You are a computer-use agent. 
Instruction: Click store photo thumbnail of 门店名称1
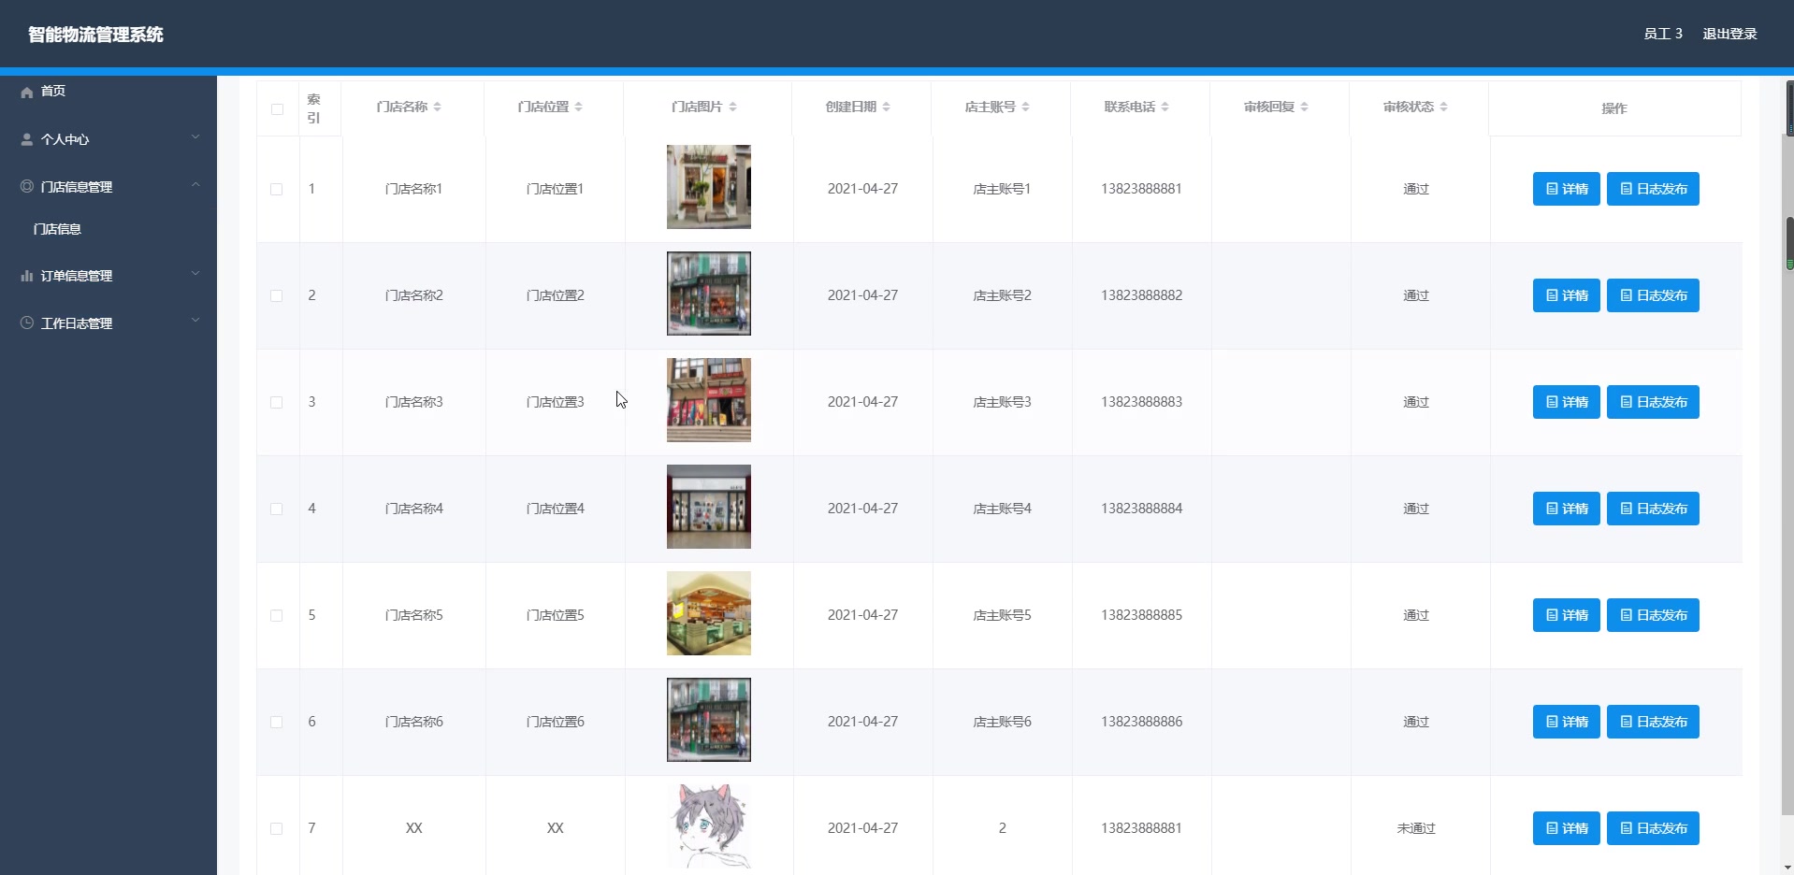click(x=709, y=187)
